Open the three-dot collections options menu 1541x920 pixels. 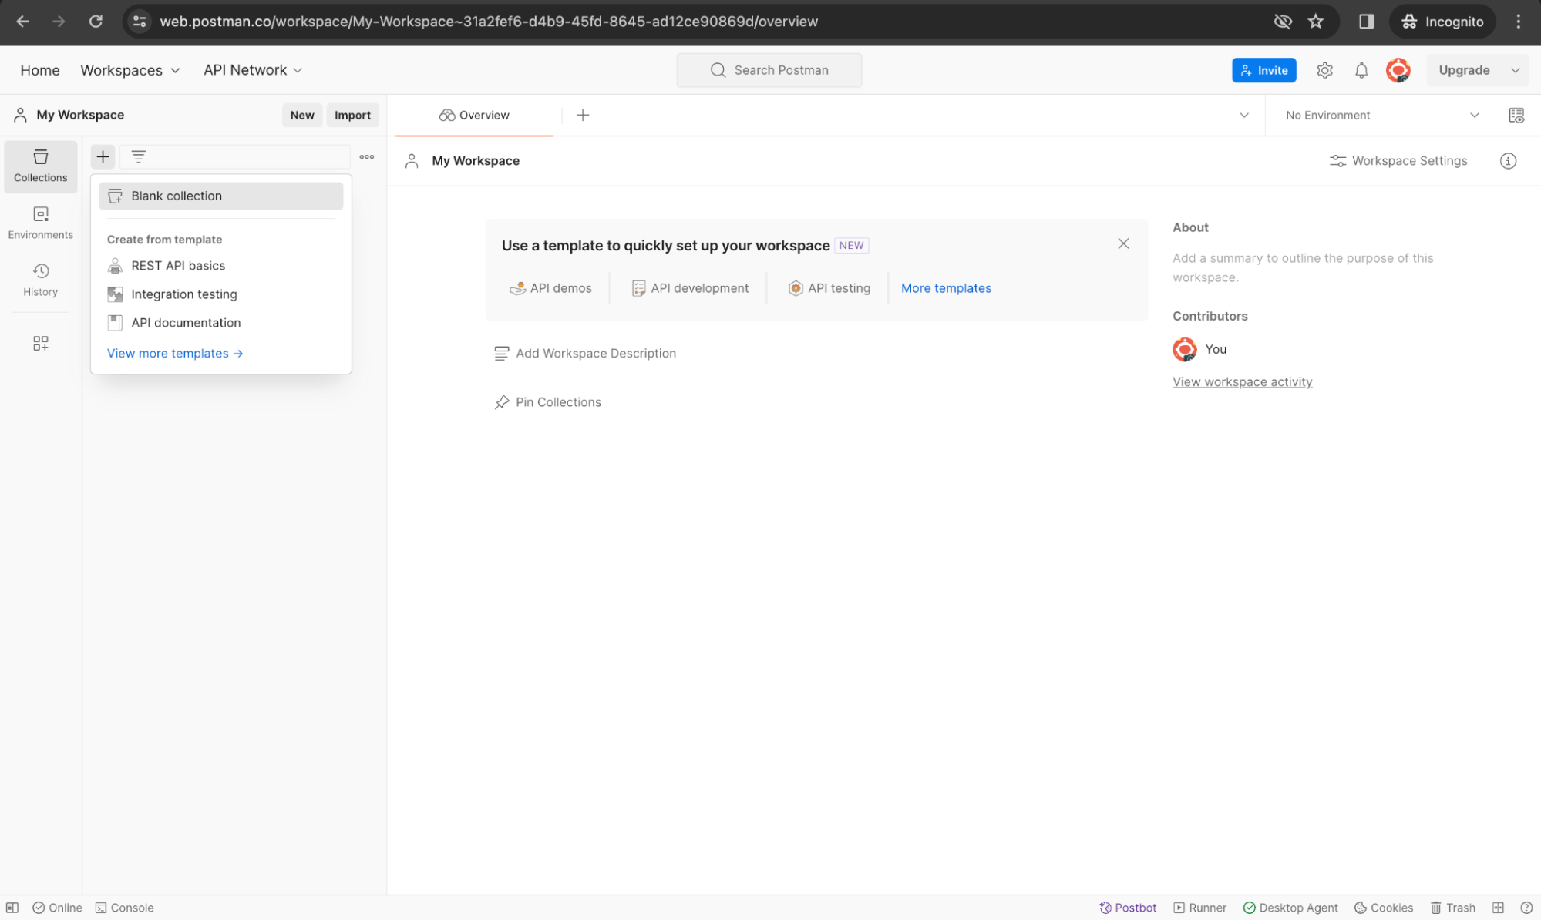[x=366, y=156]
